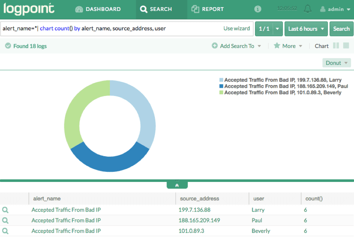This screenshot has height=248, width=354.
Task: Click magnifier icon in Beverly's row
Action: [x=5, y=231]
